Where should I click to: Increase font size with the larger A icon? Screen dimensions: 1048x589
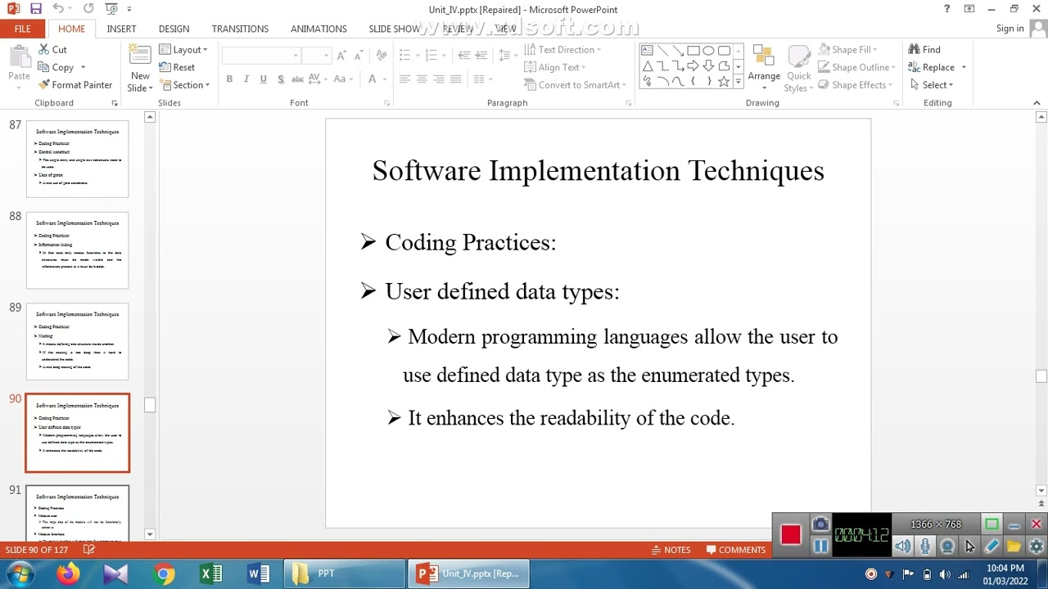point(341,55)
